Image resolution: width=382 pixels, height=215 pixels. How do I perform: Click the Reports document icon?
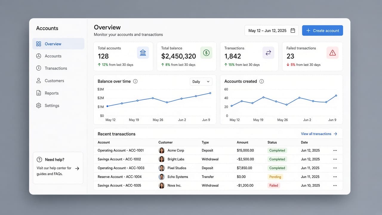click(x=38, y=93)
